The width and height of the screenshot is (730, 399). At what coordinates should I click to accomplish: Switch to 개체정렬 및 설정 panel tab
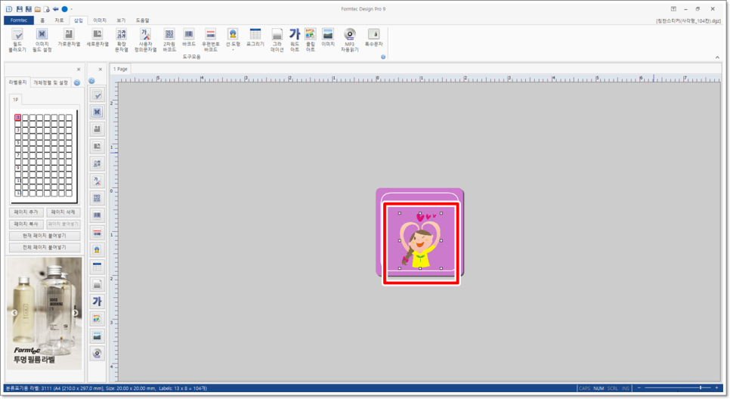(x=51, y=82)
